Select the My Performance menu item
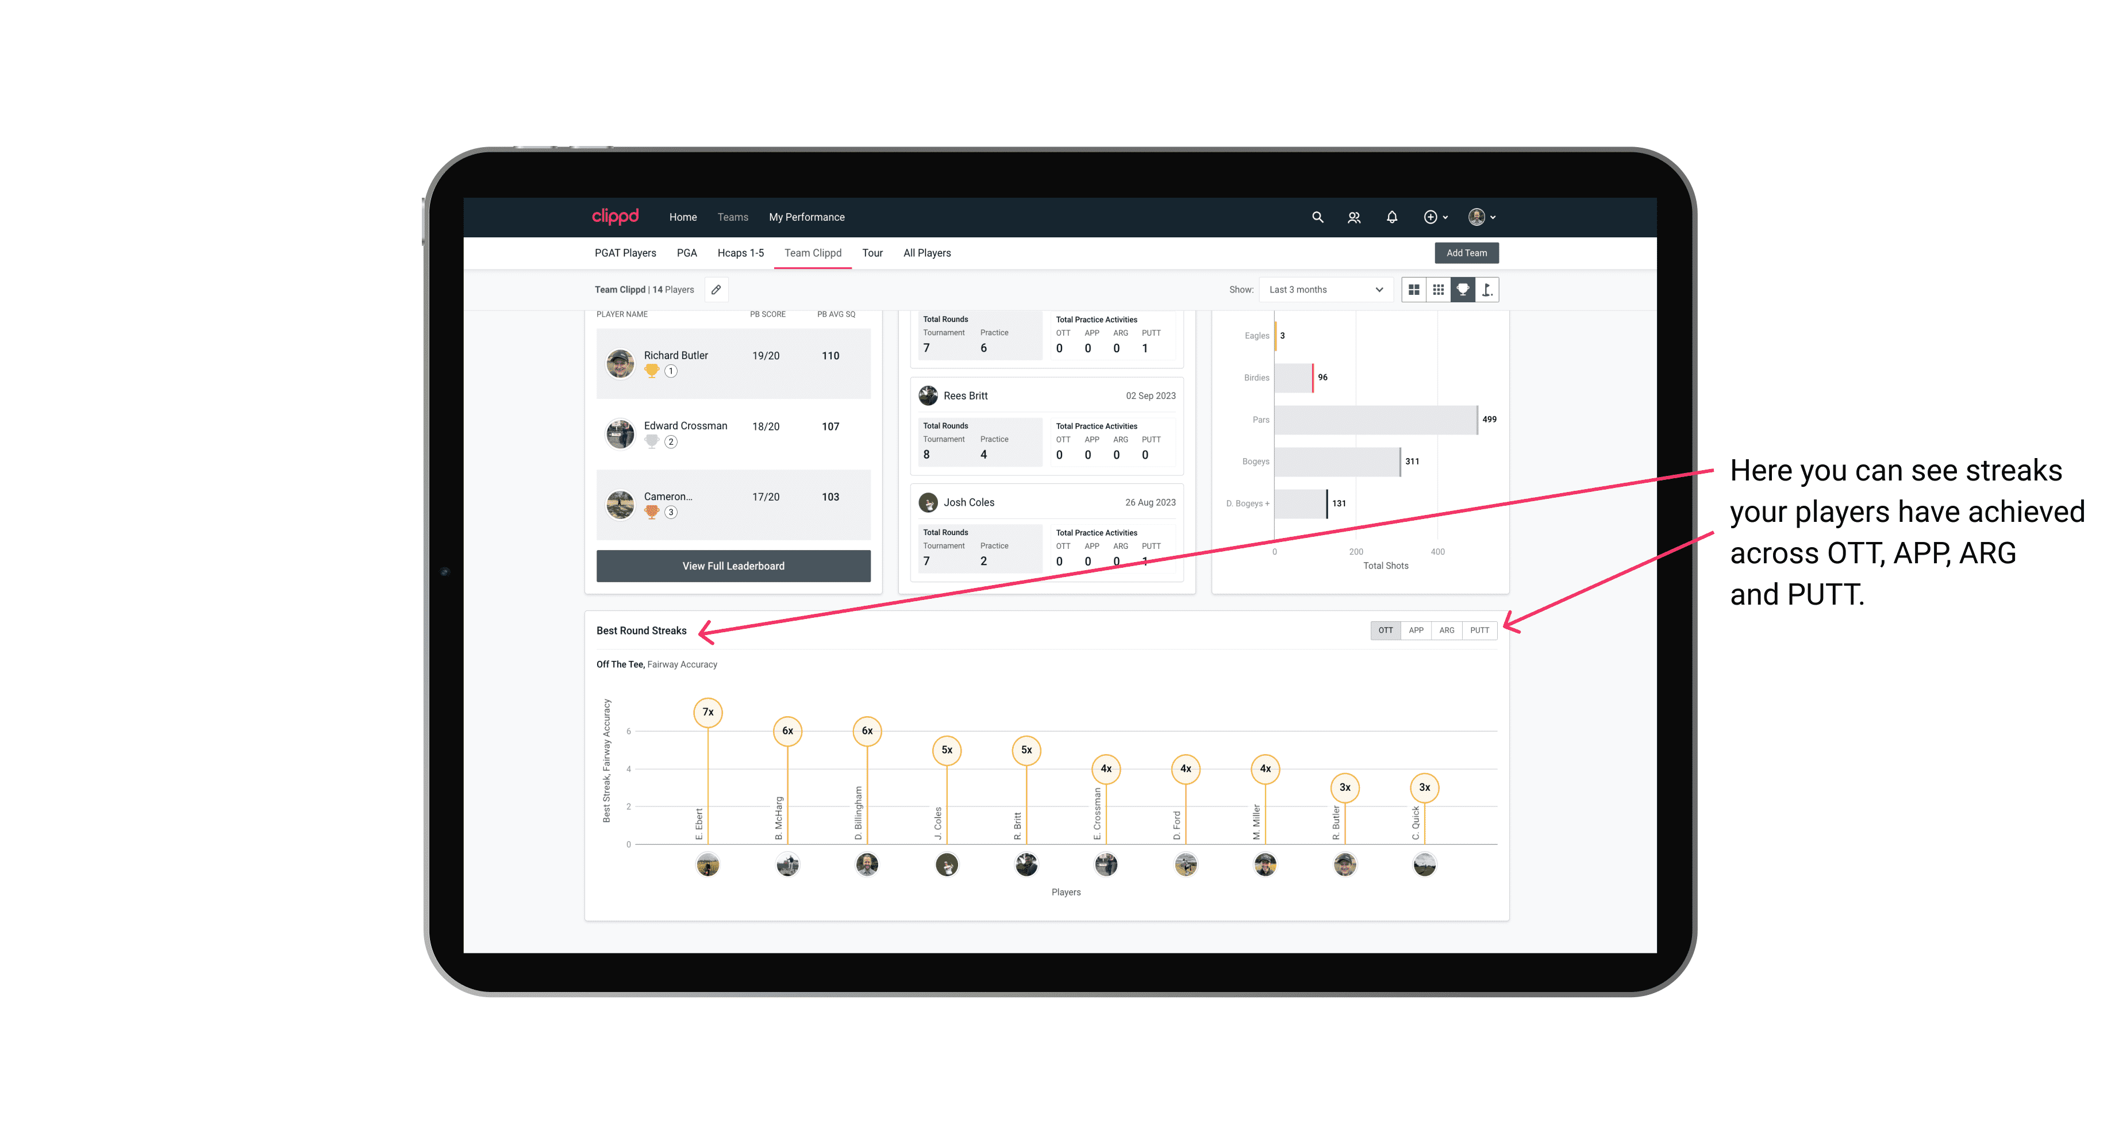The height and width of the screenshot is (1138, 2115). [808, 217]
